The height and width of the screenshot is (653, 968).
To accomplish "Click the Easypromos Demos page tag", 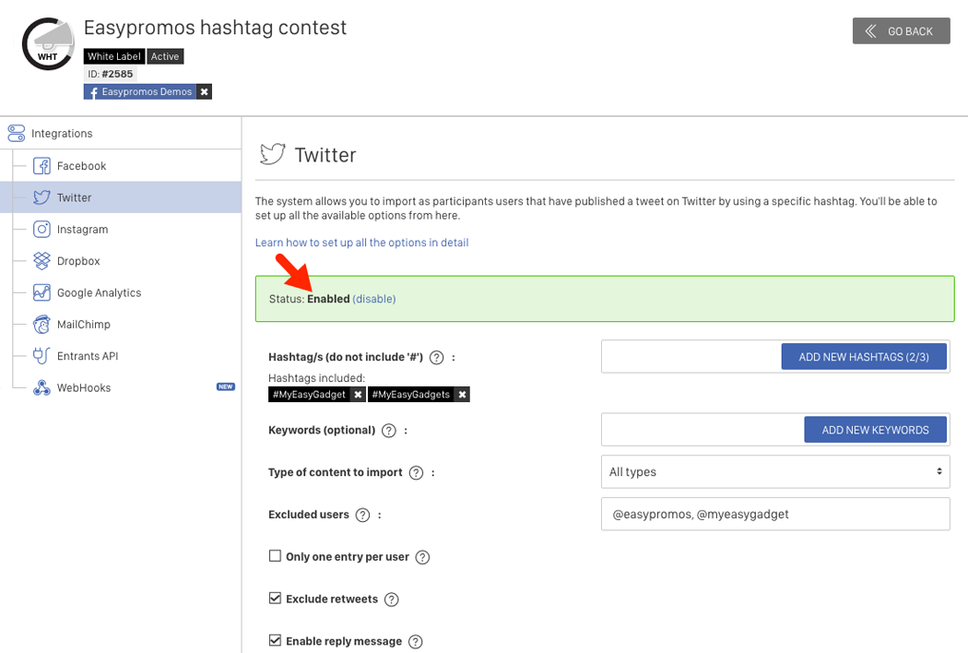I will [x=141, y=91].
